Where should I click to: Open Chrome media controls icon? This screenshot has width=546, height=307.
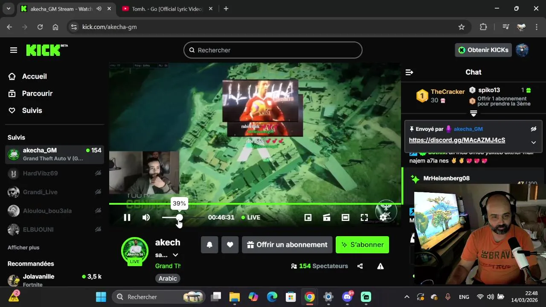click(x=506, y=27)
